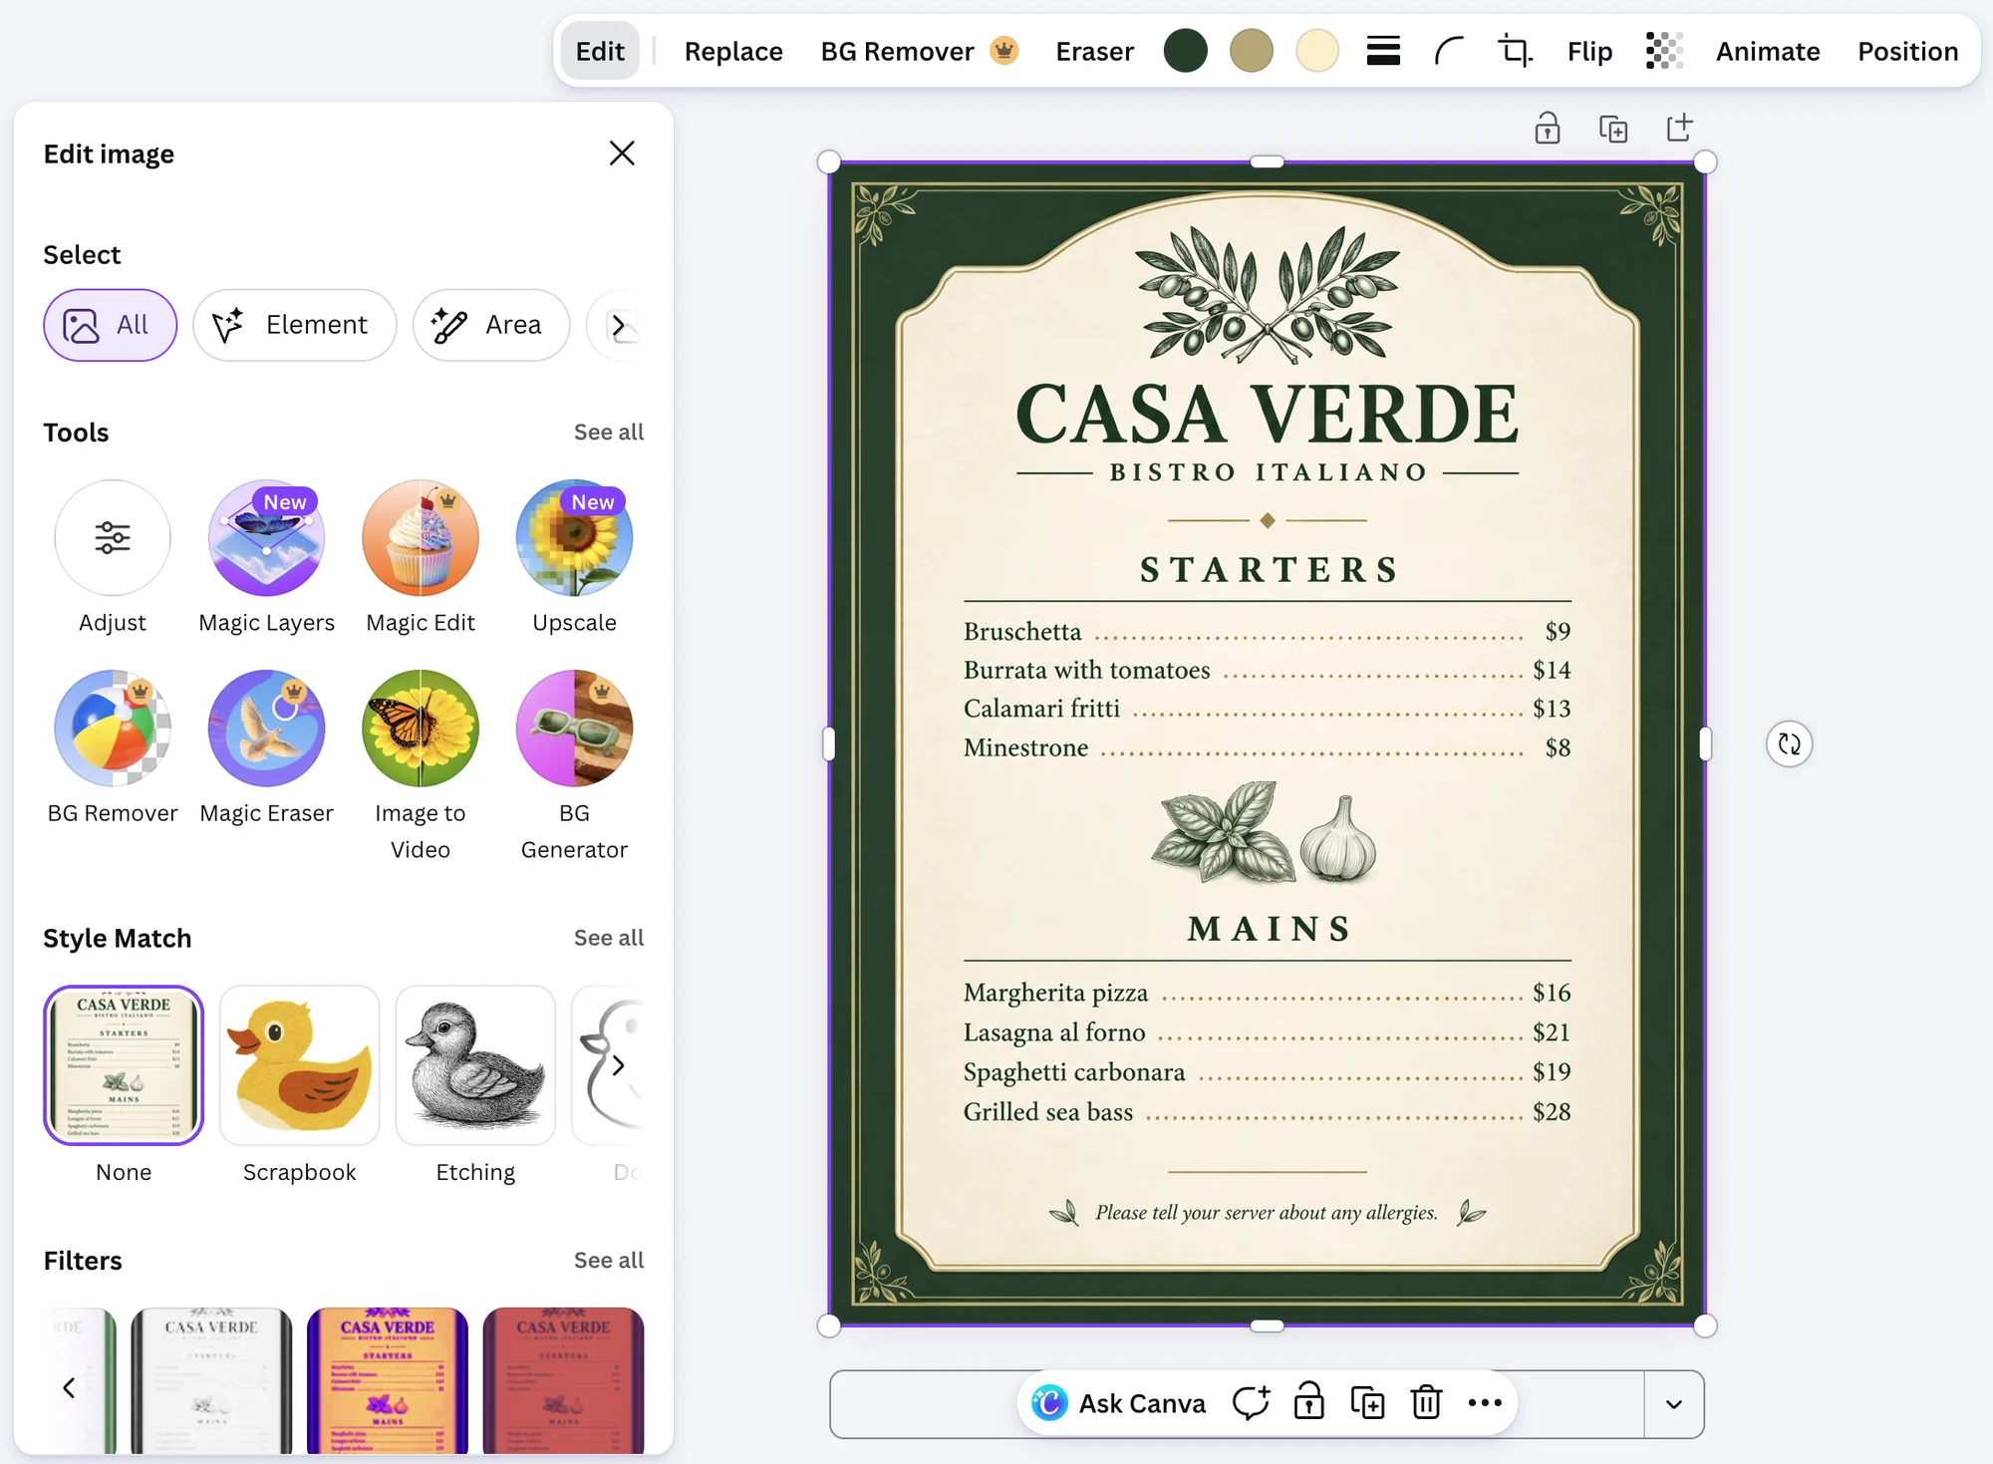This screenshot has height=1464, width=1993.
Task: Pick the cream color swatch
Action: [1317, 51]
